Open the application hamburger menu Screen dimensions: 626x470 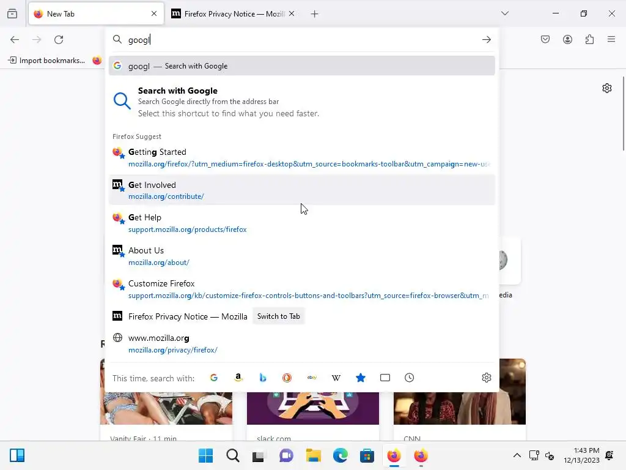611,39
